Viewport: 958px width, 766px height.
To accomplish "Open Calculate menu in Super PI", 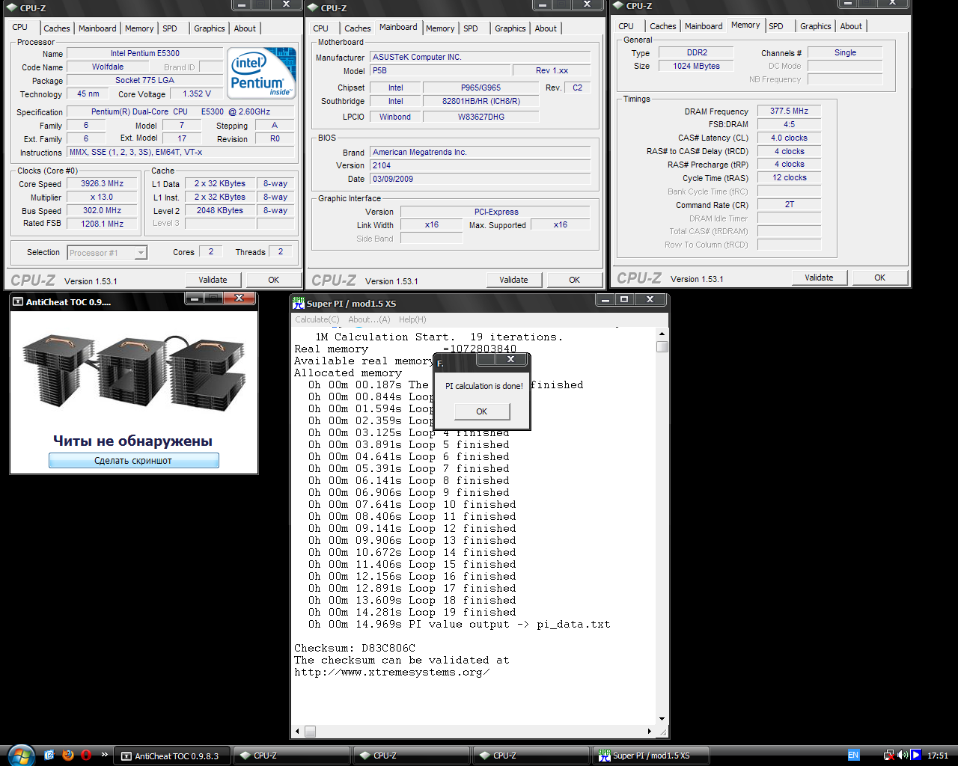I will [x=317, y=319].
